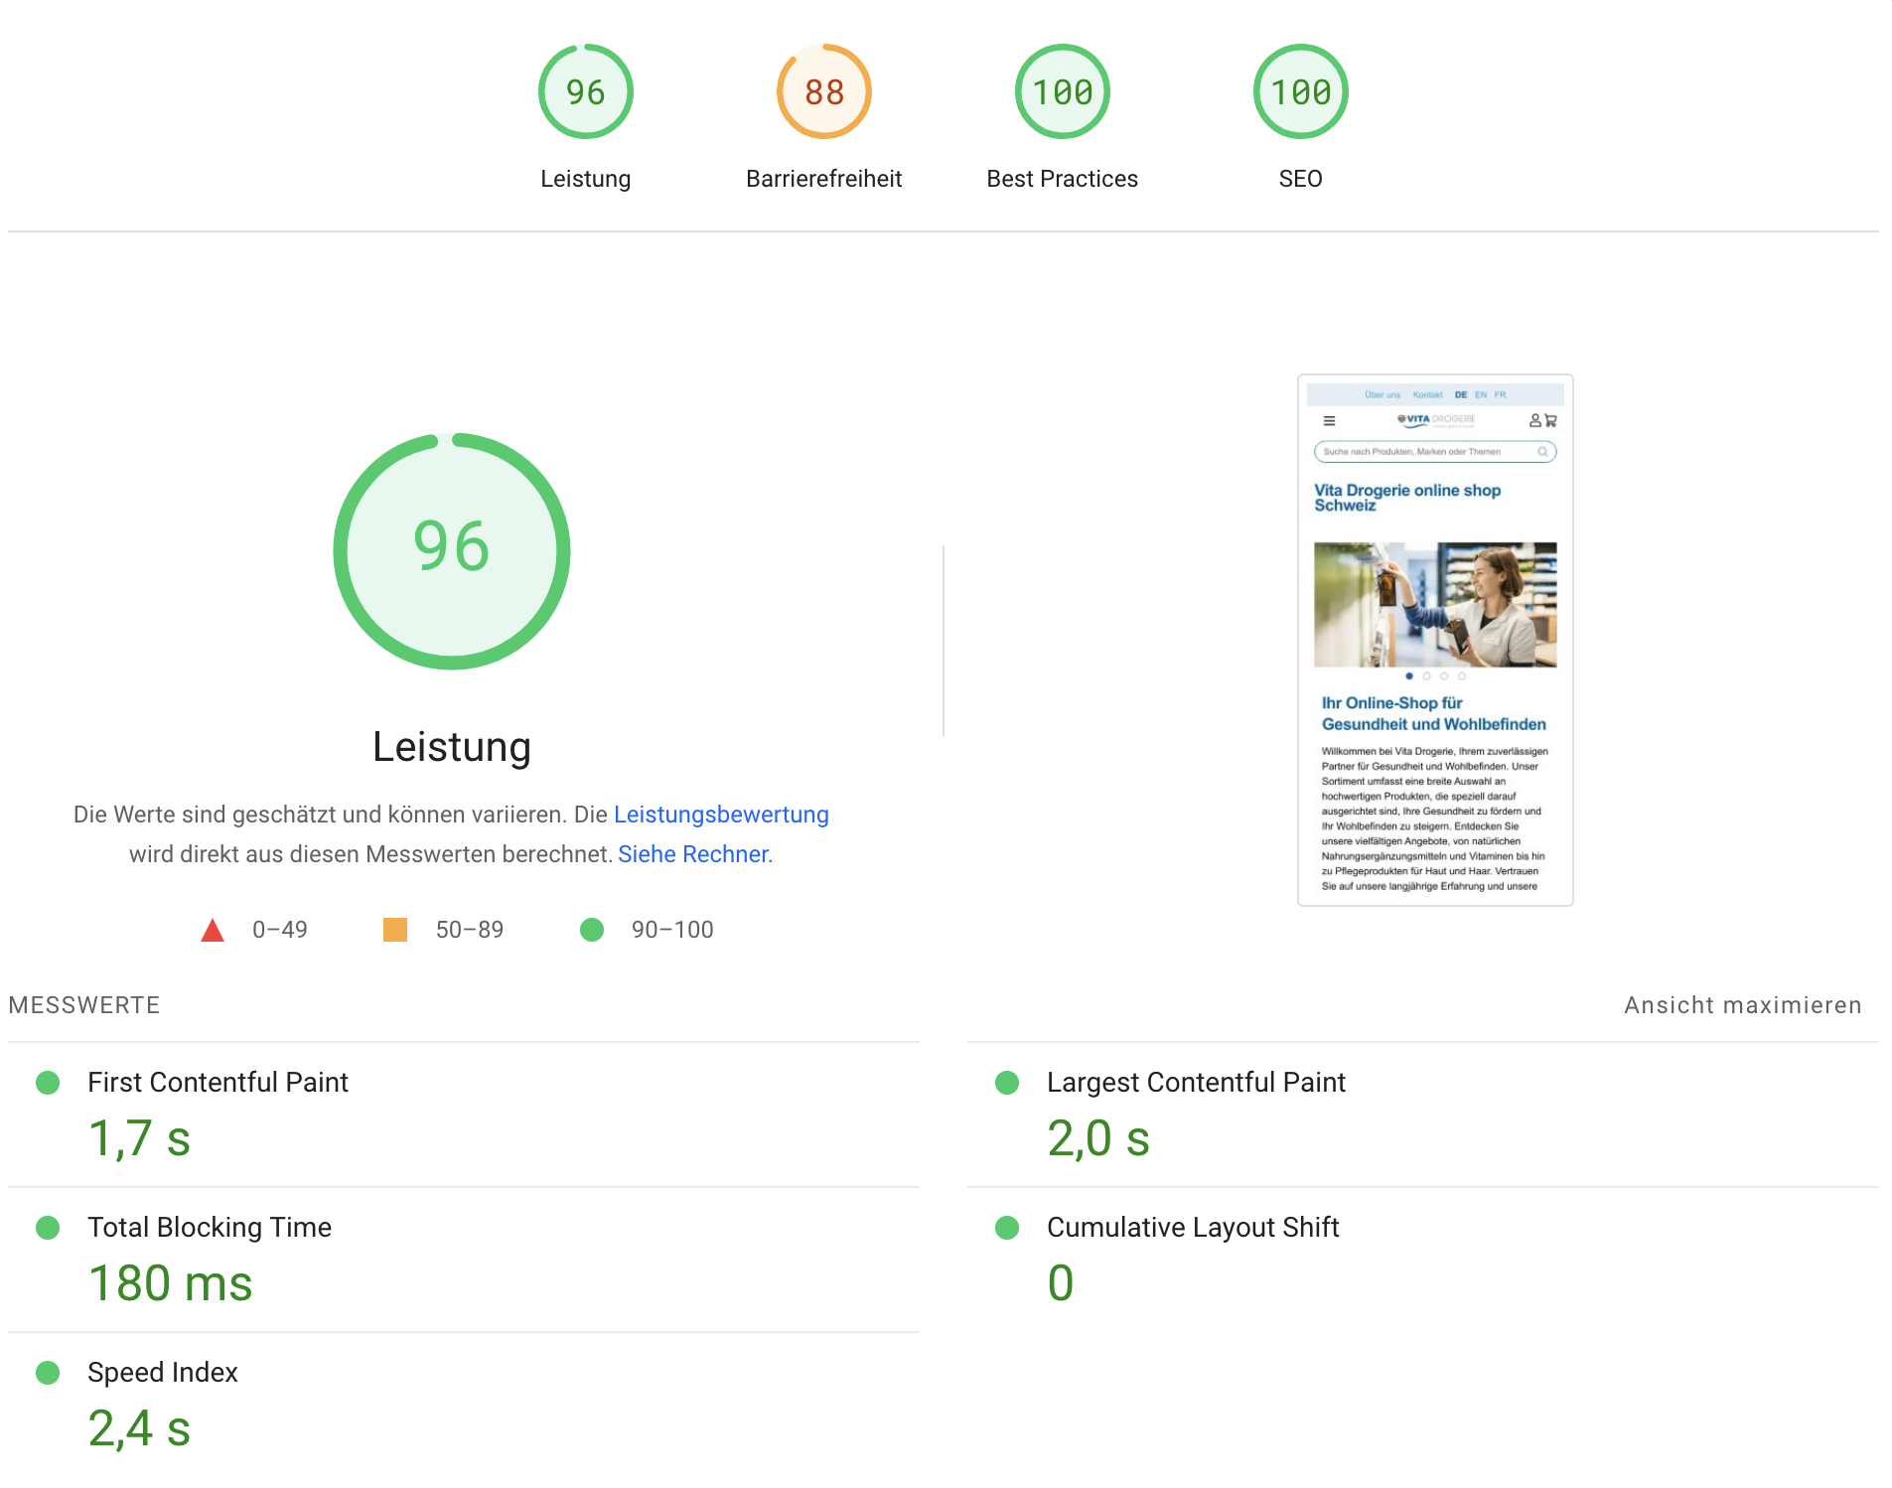Click the Siehe Rechner link
Viewport: 1892px width, 1488px height.
(693, 853)
